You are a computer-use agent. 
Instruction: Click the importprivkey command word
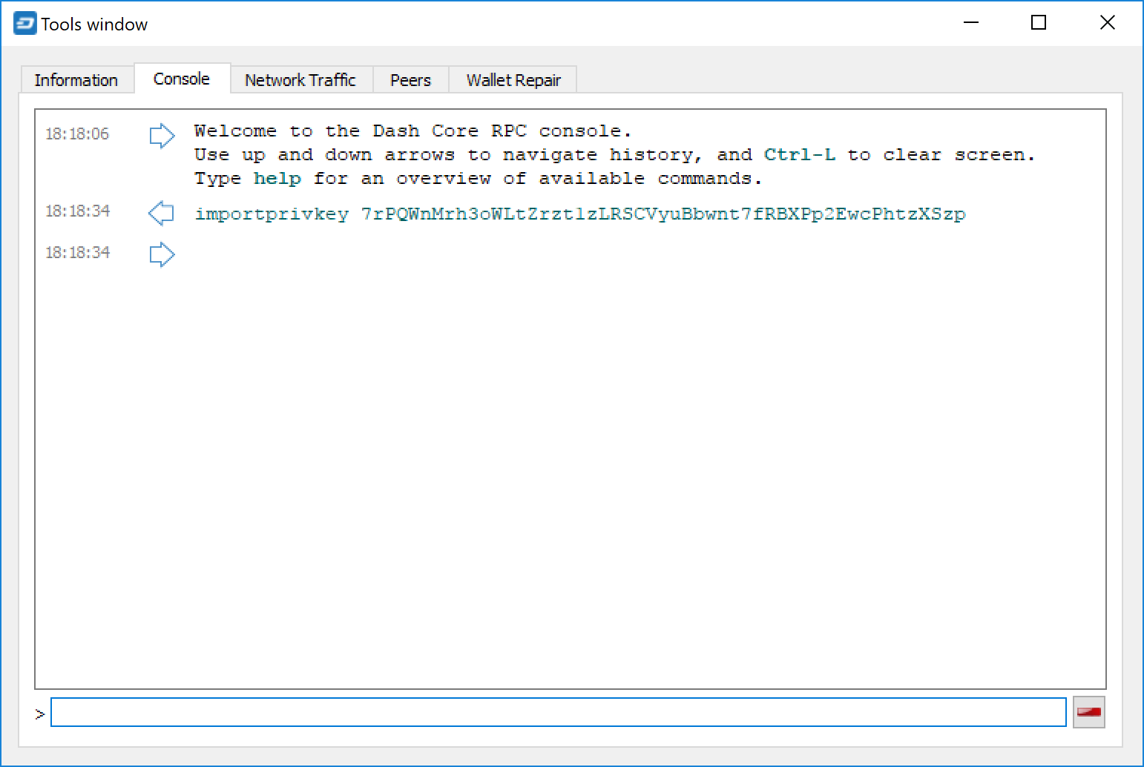pos(272,214)
